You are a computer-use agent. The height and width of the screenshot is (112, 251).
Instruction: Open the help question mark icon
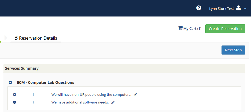coord(199,8)
